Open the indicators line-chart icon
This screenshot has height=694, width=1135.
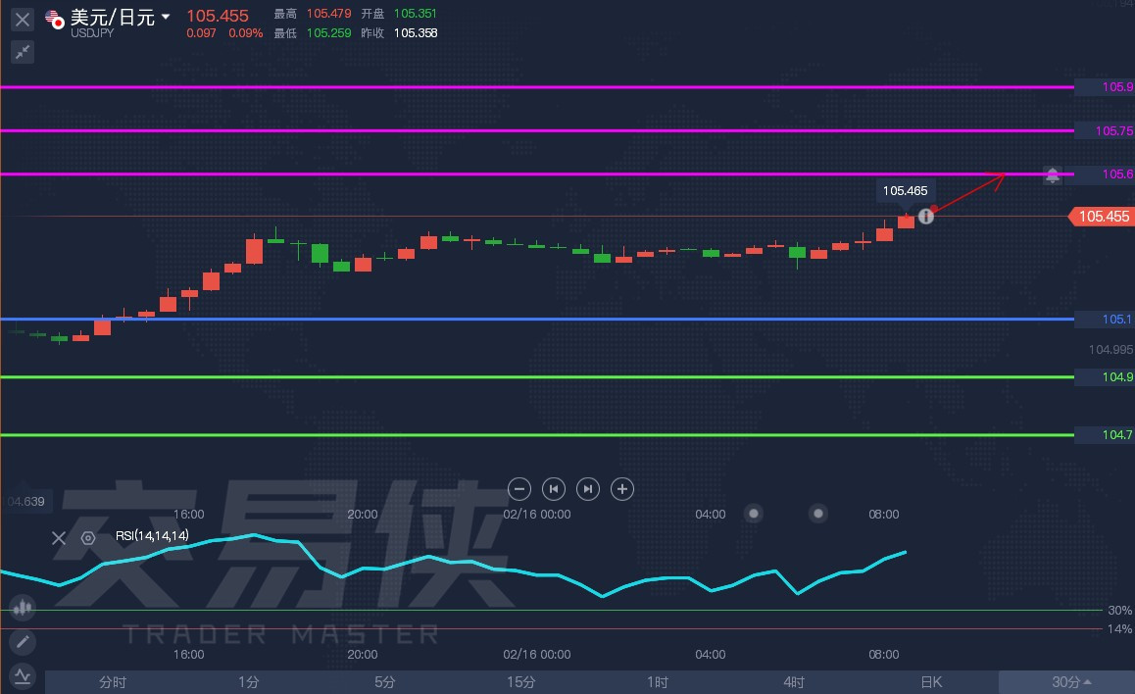(x=23, y=676)
